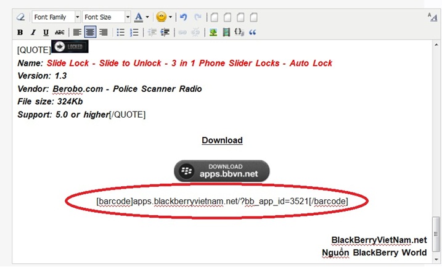Click the font color A button
Screen dimensions: 442x267
(139, 17)
